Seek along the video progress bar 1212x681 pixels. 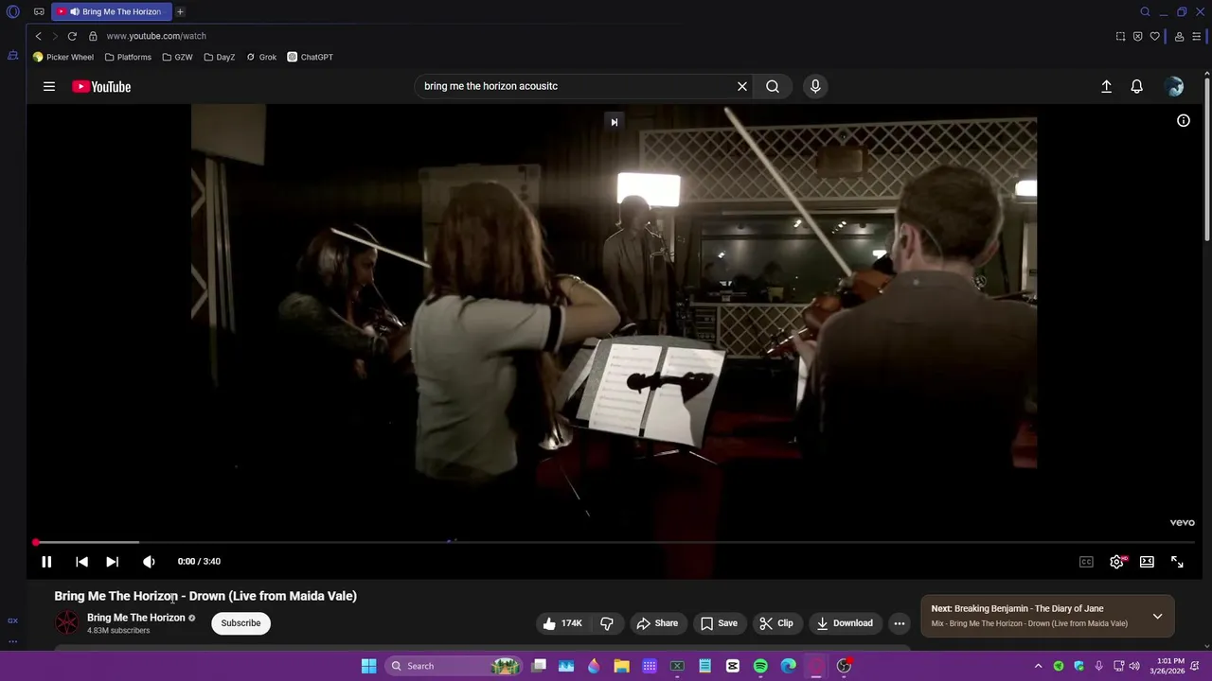pos(615,542)
